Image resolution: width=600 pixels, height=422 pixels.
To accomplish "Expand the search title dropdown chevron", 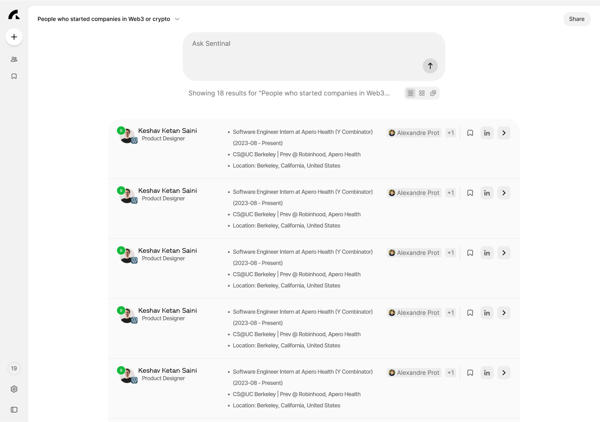I will click(x=177, y=19).
